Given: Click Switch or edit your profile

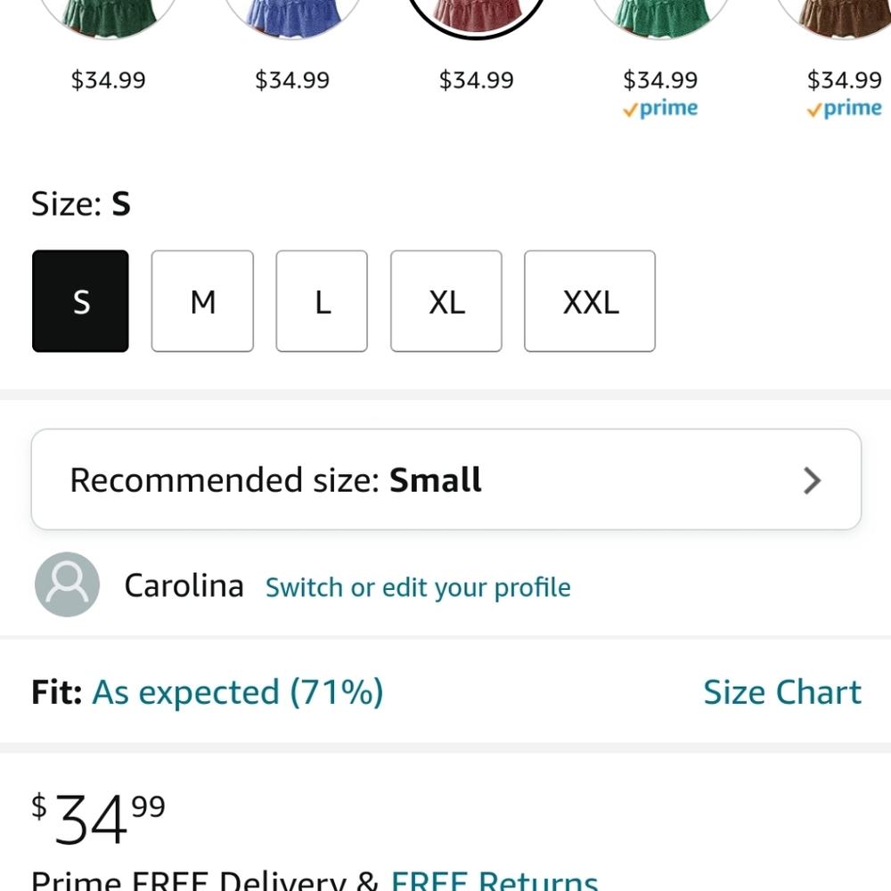Looking at the screenshot, I should click(x=418, y=587).
